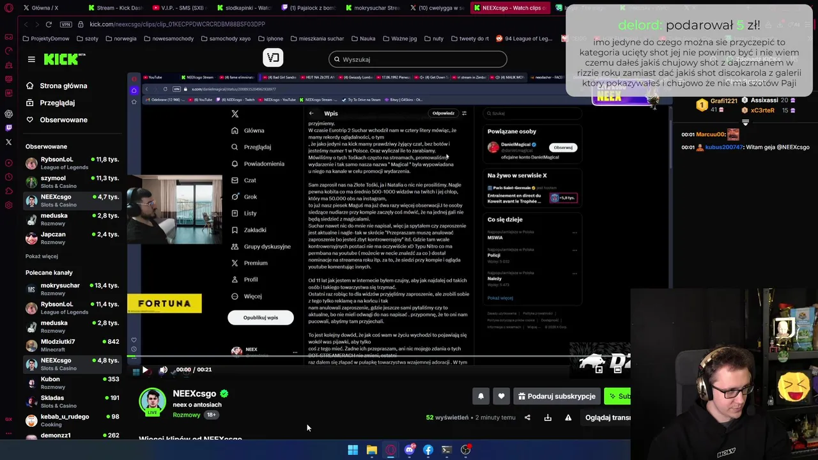Switch to the Pajalock Twitch tab
Screen dimensions: 818x460
tap(308, 8)
